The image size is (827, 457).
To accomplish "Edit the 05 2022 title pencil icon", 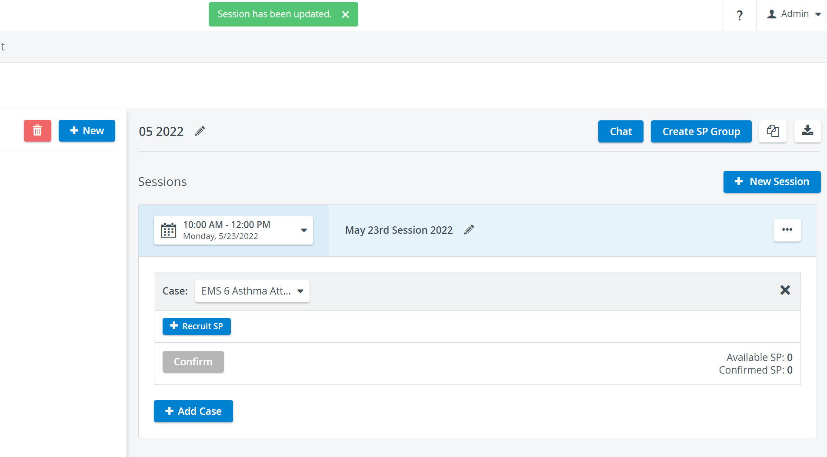I will pos(200,131).
